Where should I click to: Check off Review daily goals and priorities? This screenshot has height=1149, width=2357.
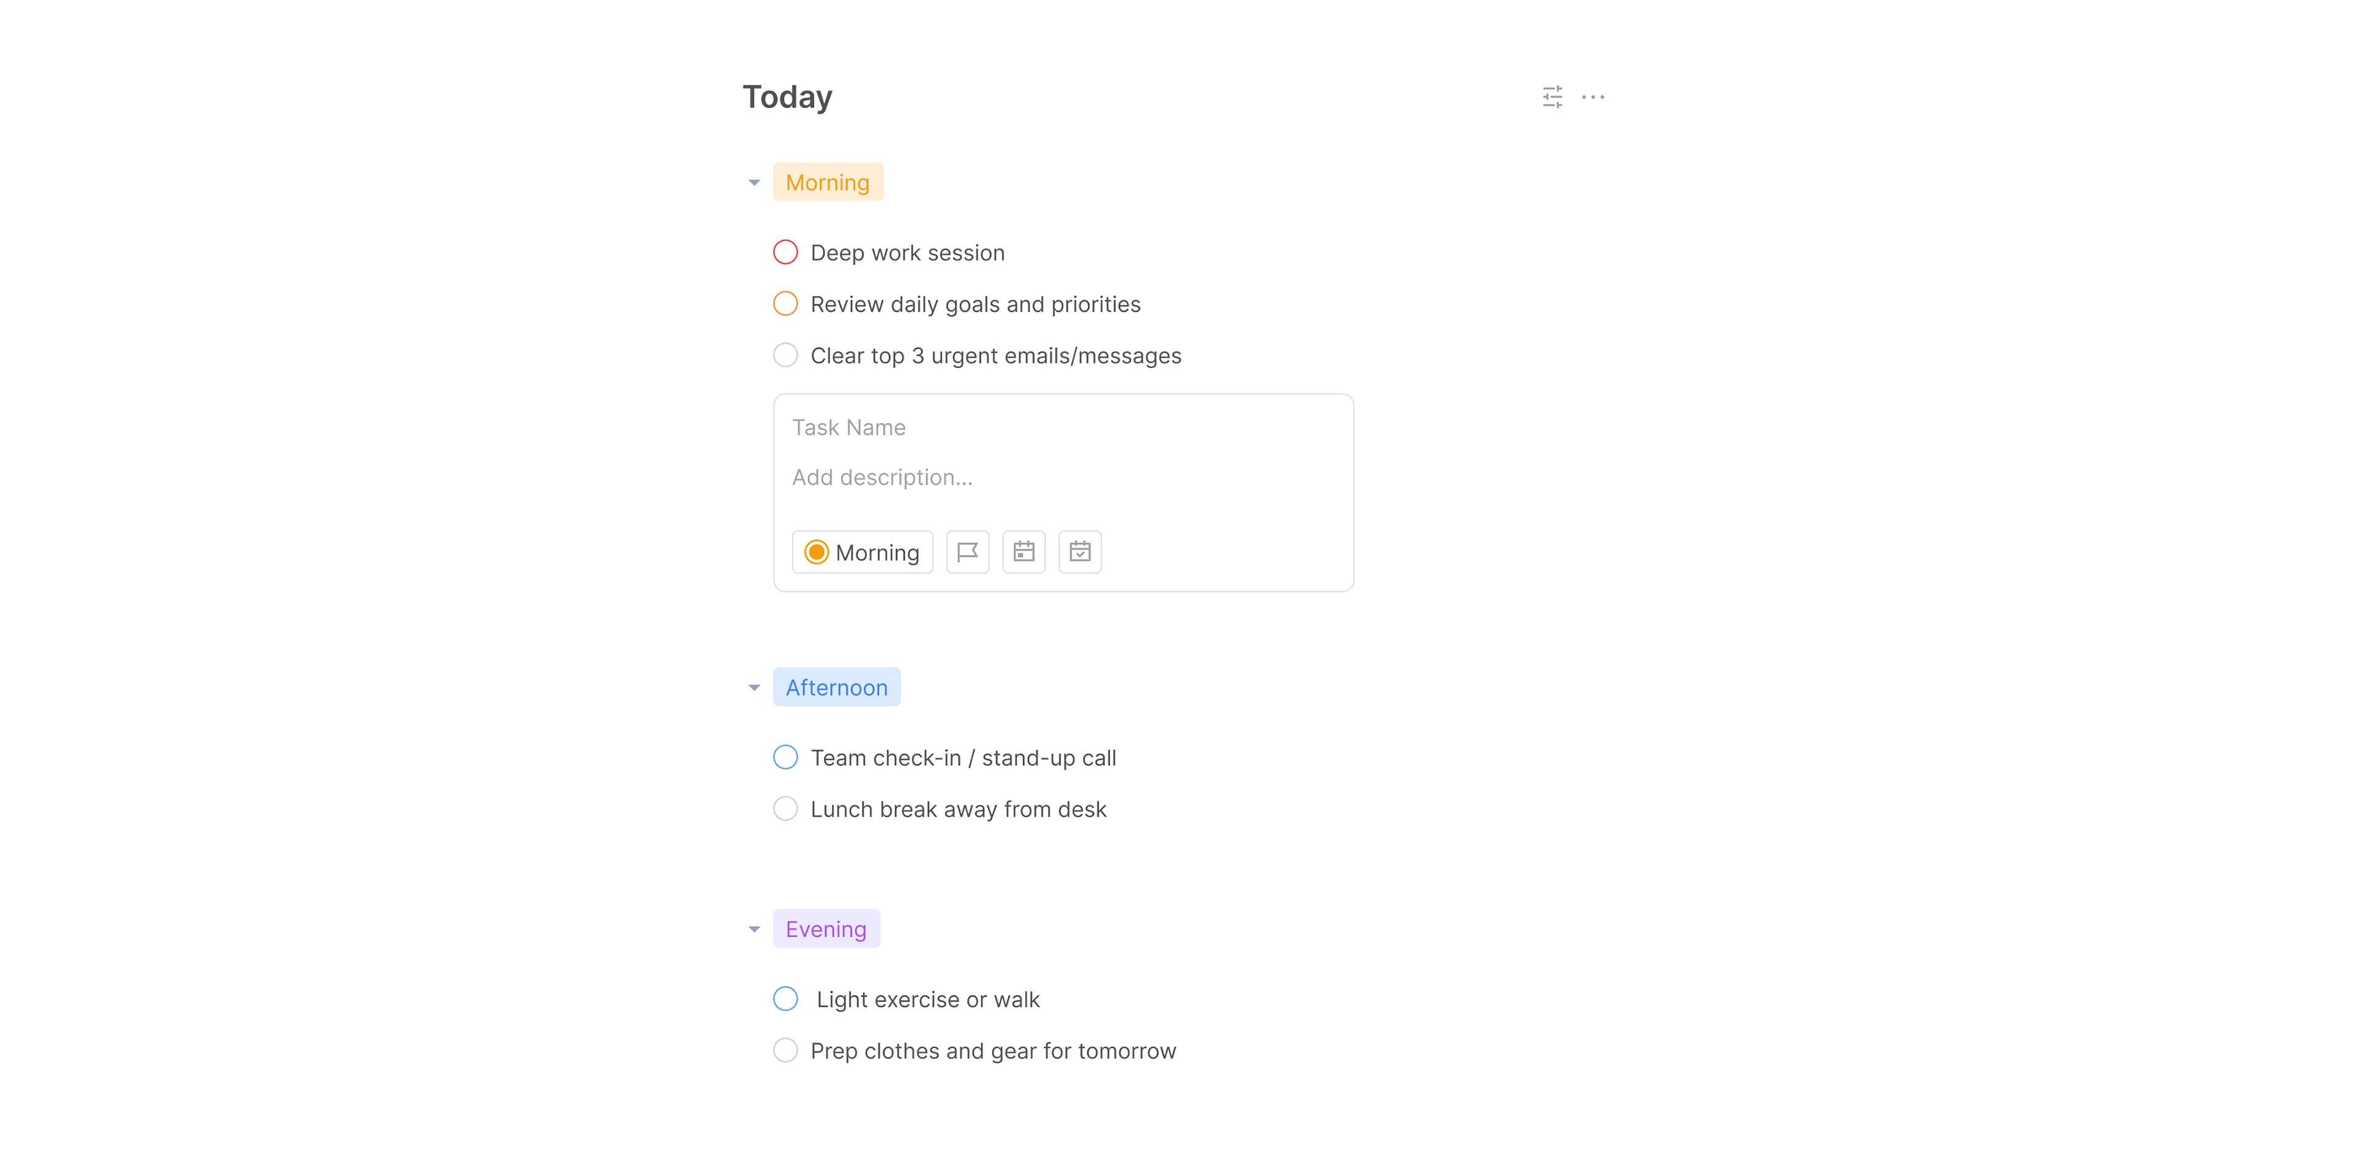pyautogui.click(x=785, y=304)
